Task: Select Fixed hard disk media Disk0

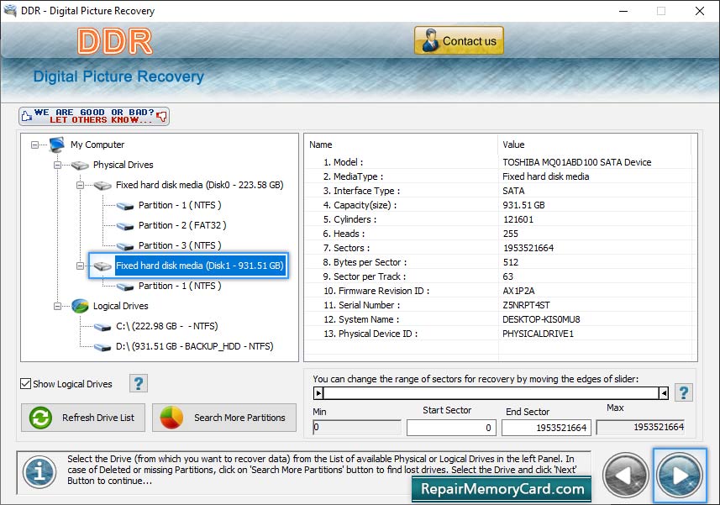Action: click(199, 185)
